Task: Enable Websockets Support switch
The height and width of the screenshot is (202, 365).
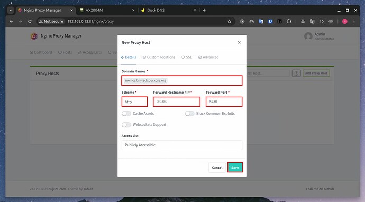Action: pyautogui.click(x=126, y=125)
